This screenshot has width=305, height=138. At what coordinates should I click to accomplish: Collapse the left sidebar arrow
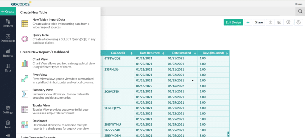coord(8,136)
